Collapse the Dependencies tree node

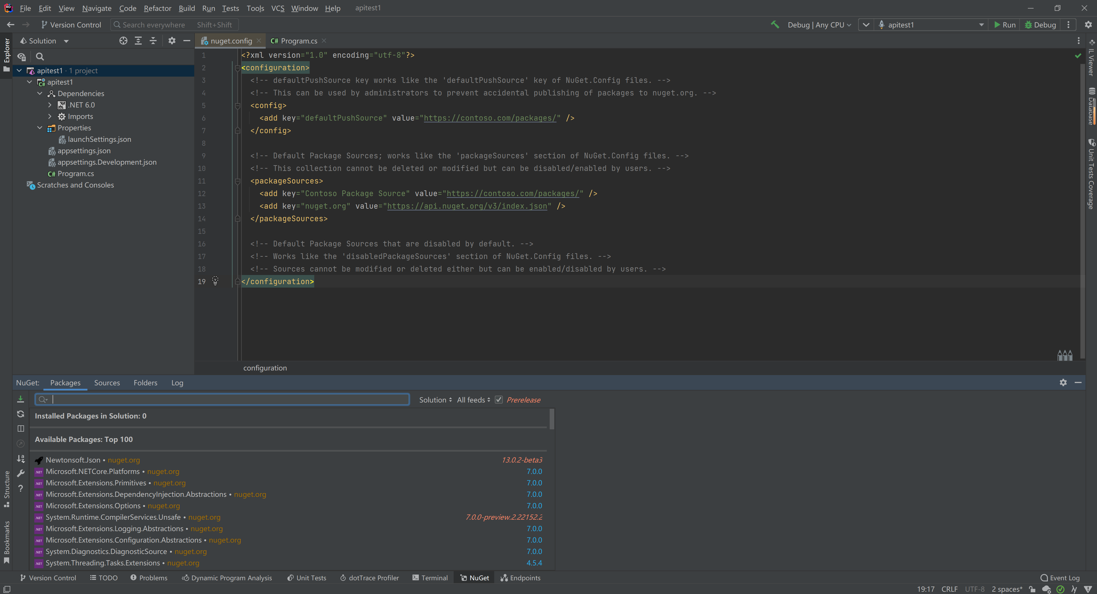click(40, 93)
